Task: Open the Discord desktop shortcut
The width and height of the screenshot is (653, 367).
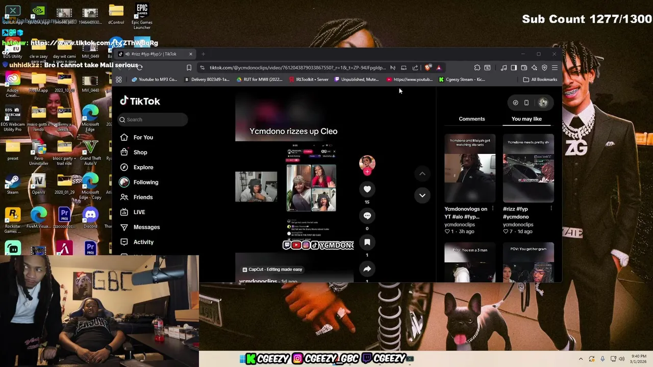Action: tap(90, 218)
